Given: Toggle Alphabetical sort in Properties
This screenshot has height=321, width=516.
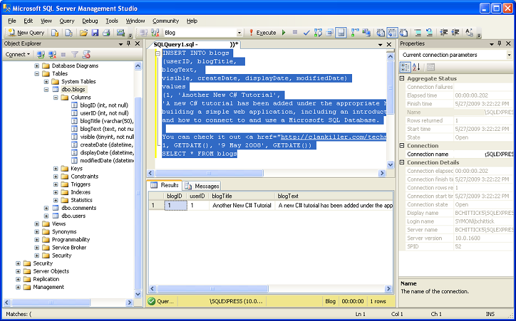Looking at the screenshot, I should [x=416, y=67].
